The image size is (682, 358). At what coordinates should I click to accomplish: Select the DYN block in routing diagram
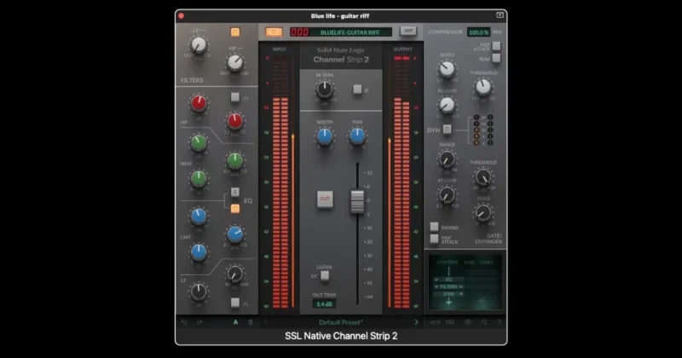click(448, 294)
